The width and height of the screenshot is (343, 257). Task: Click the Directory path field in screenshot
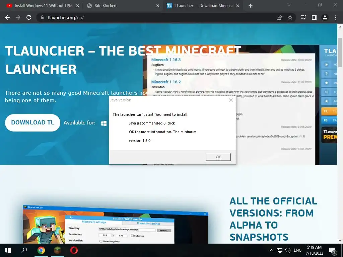tap(127, 230)
